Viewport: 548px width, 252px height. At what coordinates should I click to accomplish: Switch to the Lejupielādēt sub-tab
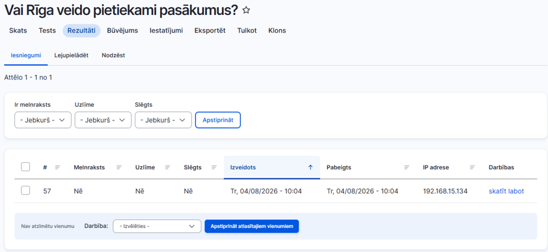tap(72, 55)
